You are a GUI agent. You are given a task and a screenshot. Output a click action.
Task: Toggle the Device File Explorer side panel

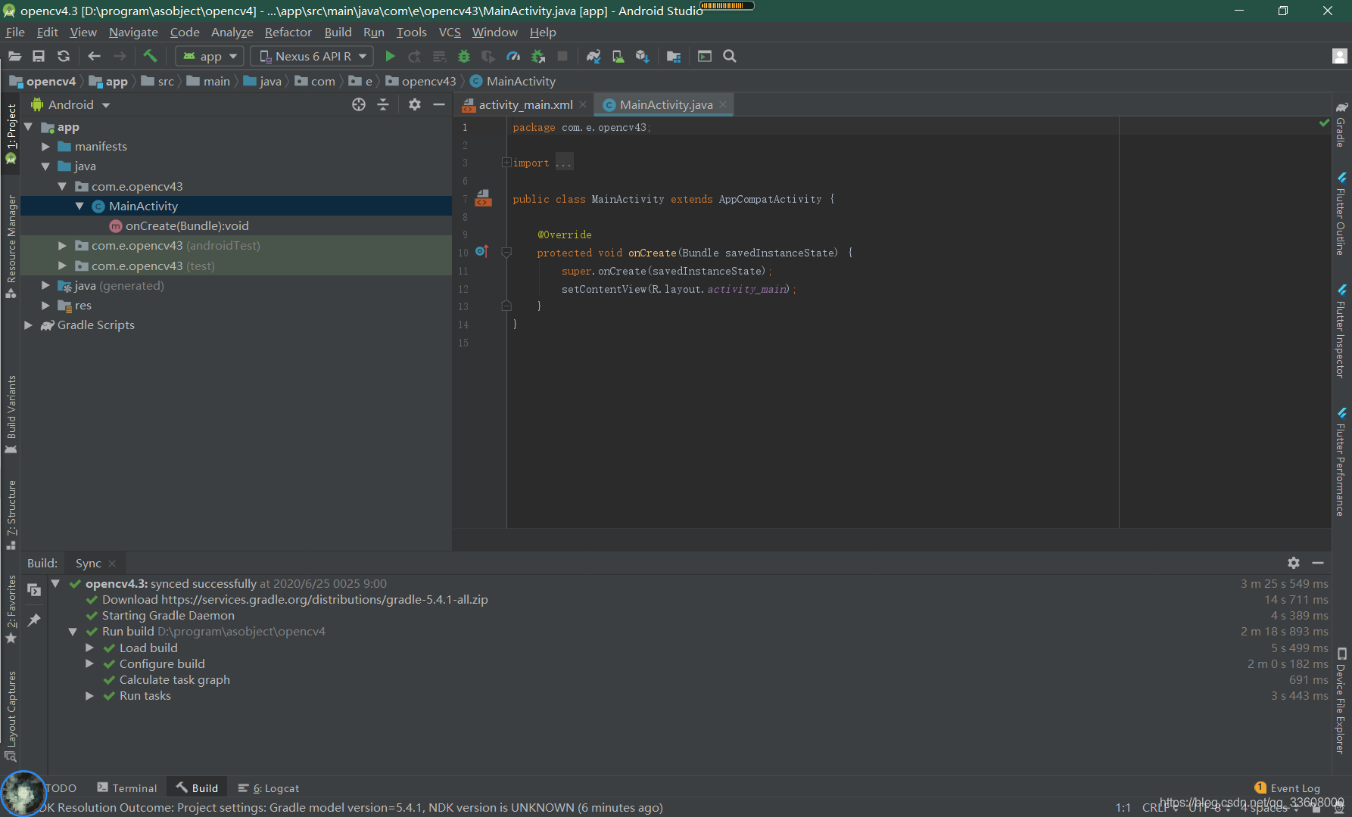pos(1341,701)
